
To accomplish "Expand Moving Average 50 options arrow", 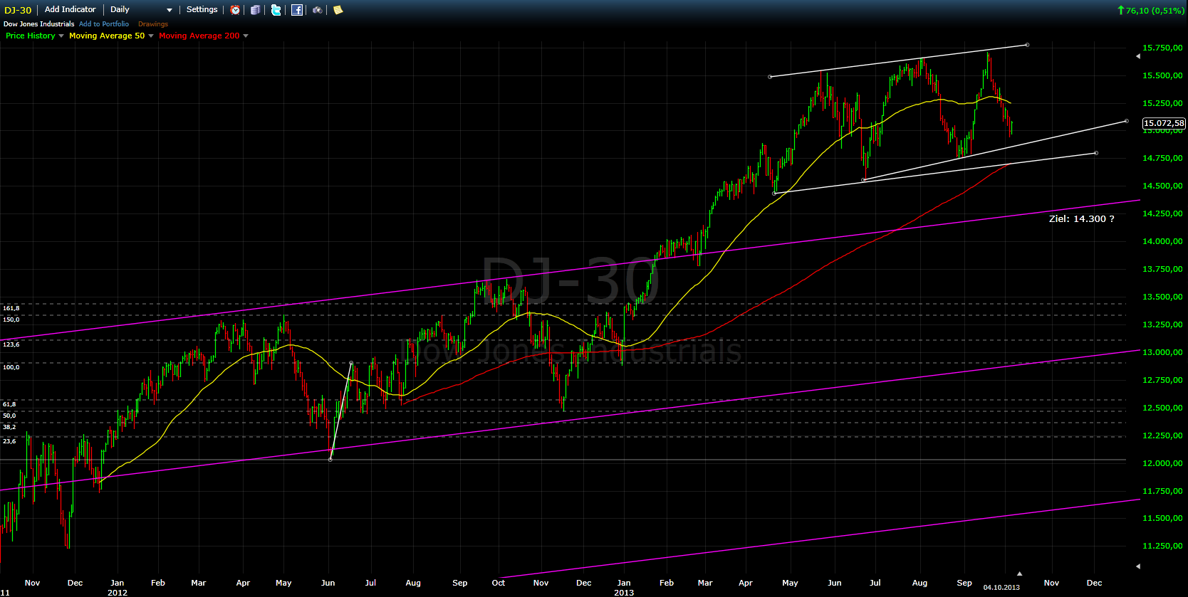I will (x=151, y=36).
